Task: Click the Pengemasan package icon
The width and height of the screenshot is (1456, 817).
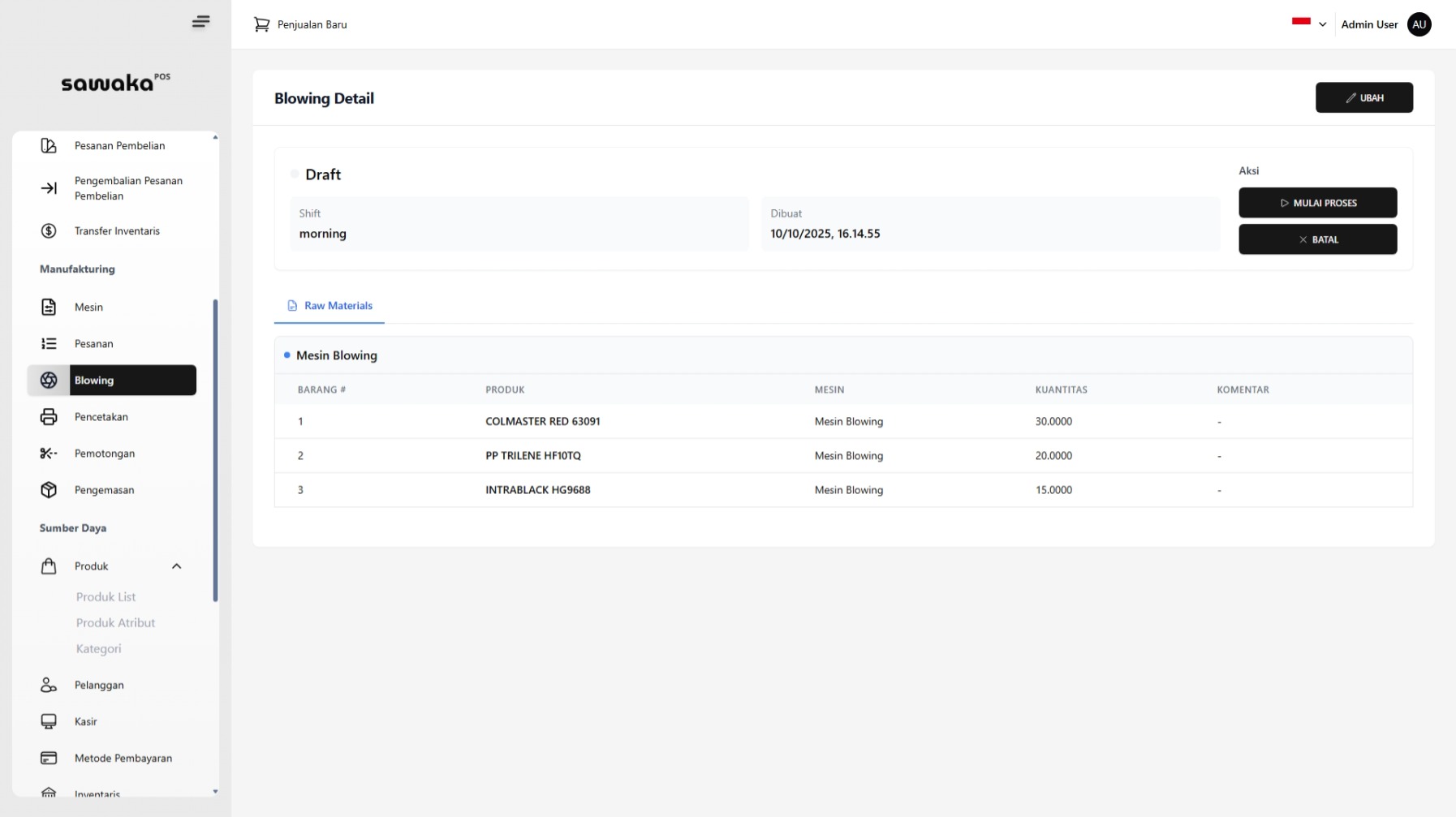Action: pyautogui.click(x=49, y=489)
